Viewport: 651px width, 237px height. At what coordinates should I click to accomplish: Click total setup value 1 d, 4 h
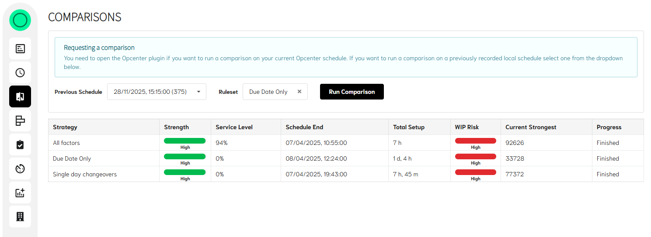pyautogui.click(x=402, y=158)
